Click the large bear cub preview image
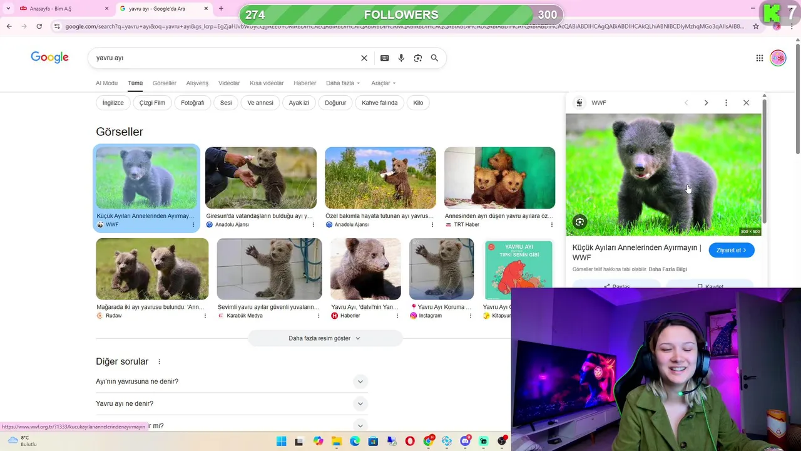Screen dimensions: 801x451 663,175
